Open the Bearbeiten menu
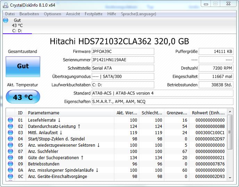This screenshot has height=187, width=239. pyautogui.click(x=29, y=14)
